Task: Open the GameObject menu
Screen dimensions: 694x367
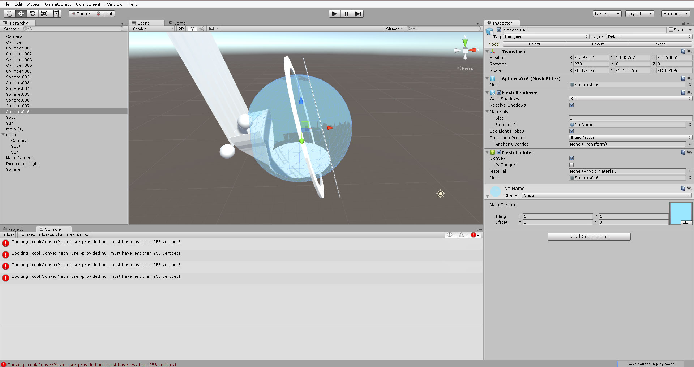Action: 57,4
